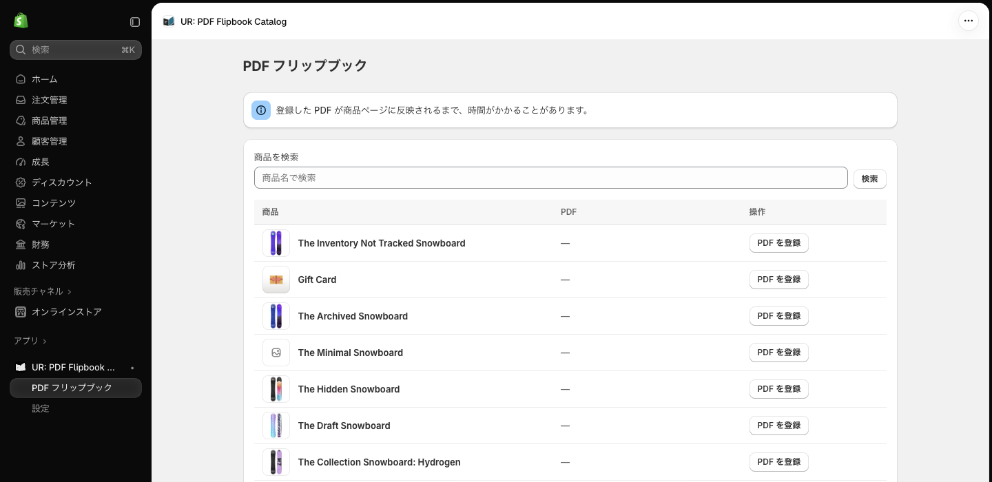Click the コンテンツ image icon
992x482 pixels.
21,203
